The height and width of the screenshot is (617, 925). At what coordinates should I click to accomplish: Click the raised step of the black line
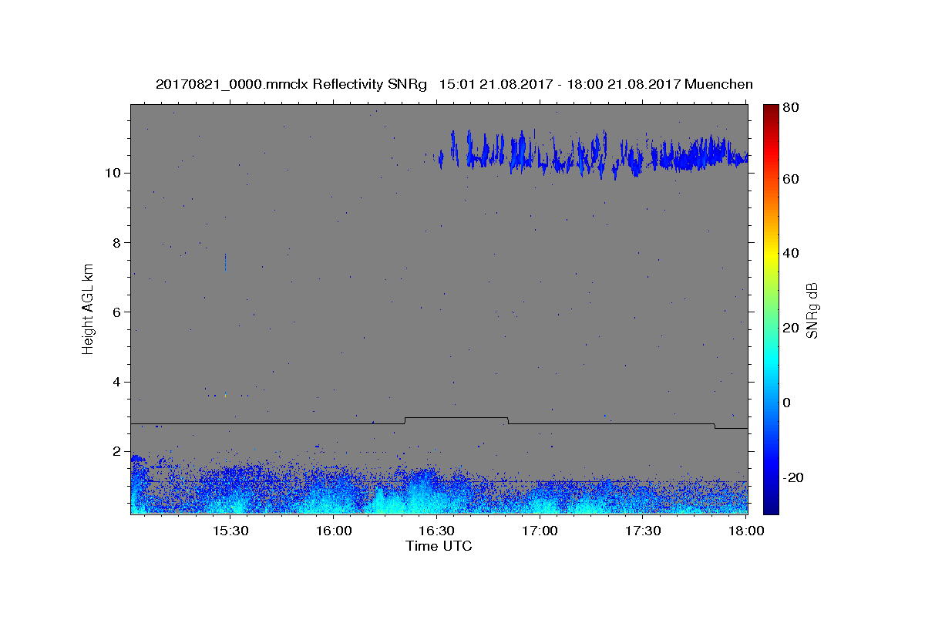click(456, 418)
